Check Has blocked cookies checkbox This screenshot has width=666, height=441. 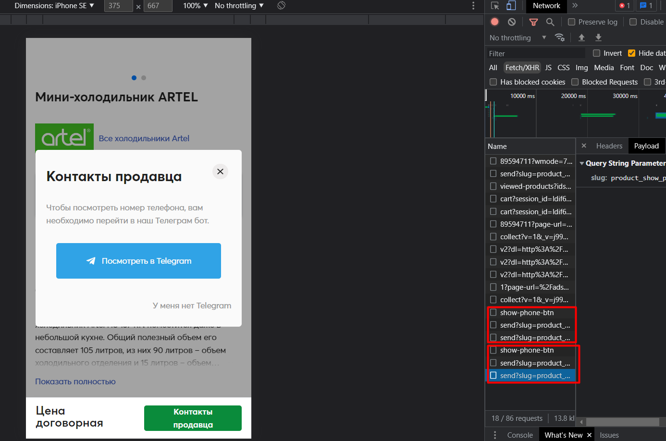tap(493, 82)
